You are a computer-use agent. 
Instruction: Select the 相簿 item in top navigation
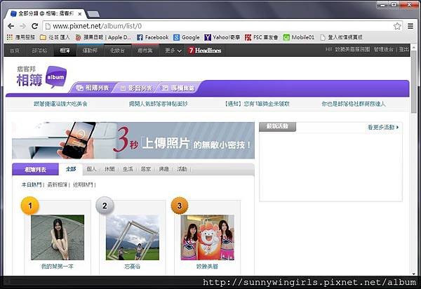click(x=65, y=51)
